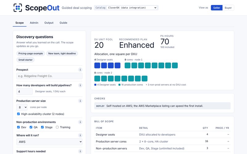Apply New team, tight deadline preset
Viewport: 247px width, 154px height.
coord(62,53)
